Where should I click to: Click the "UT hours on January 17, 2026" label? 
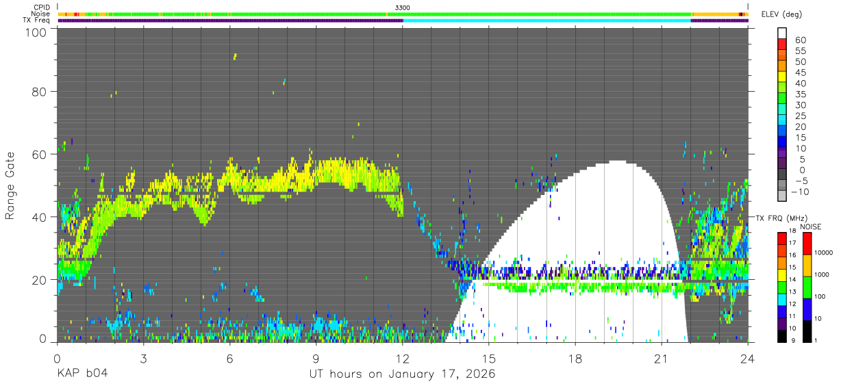[x=402, y=374]
